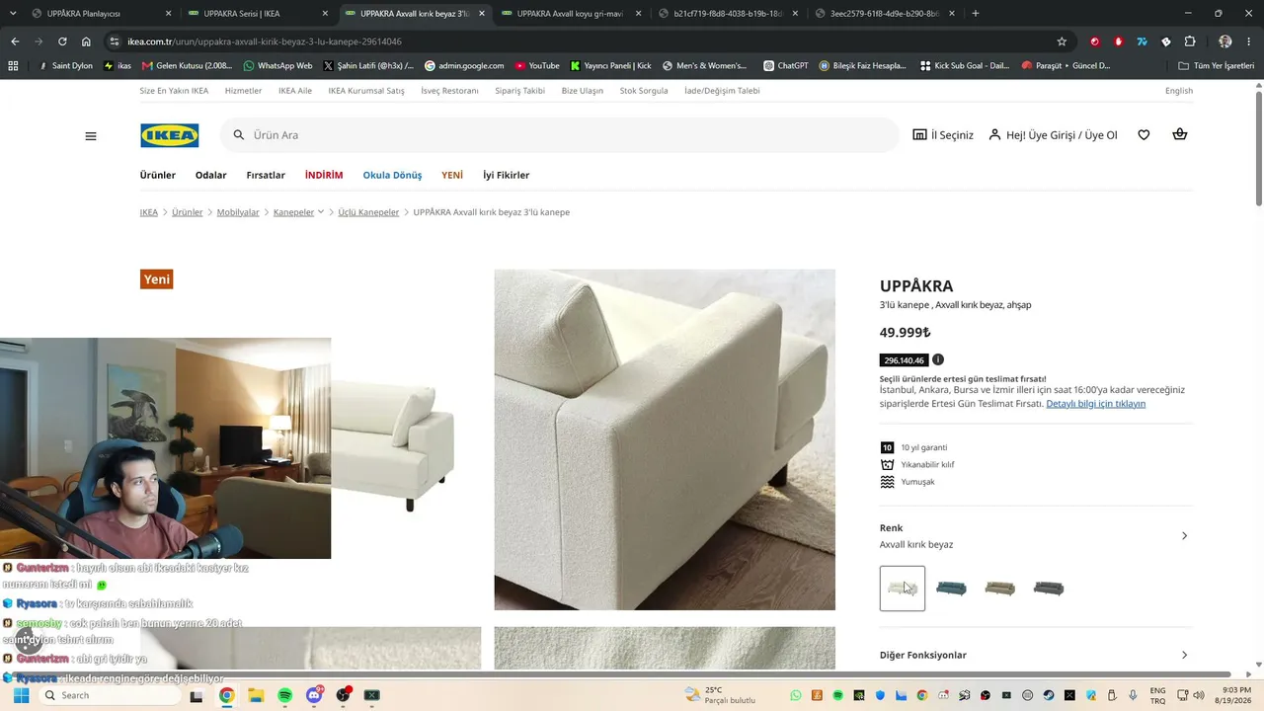This screenshot has height=711, width=1264.
Task: Open the sofa armrest close-up image
Action: [665, 439]
